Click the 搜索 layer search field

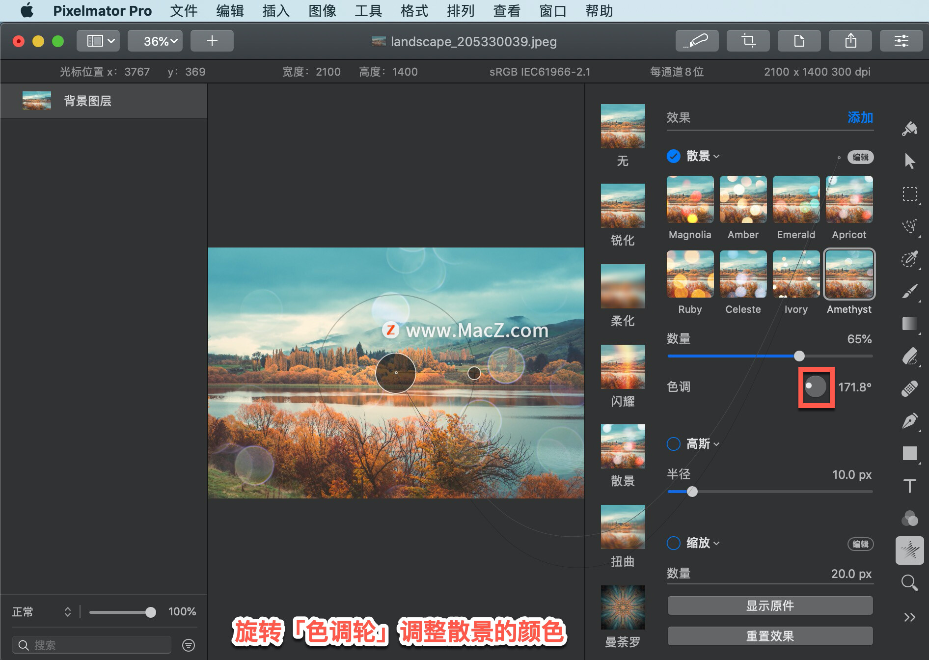pyautogui.click(x=92, y=645)
